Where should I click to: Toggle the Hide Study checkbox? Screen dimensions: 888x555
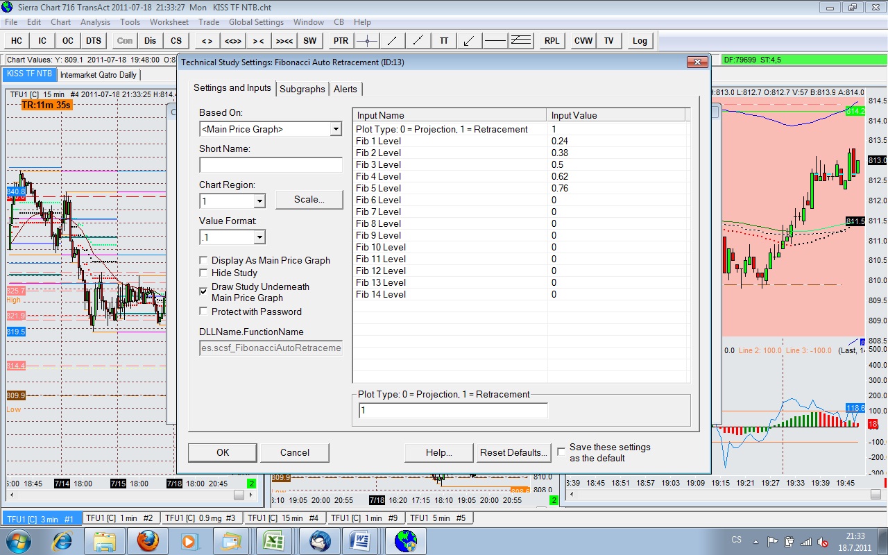click(204, 273)
